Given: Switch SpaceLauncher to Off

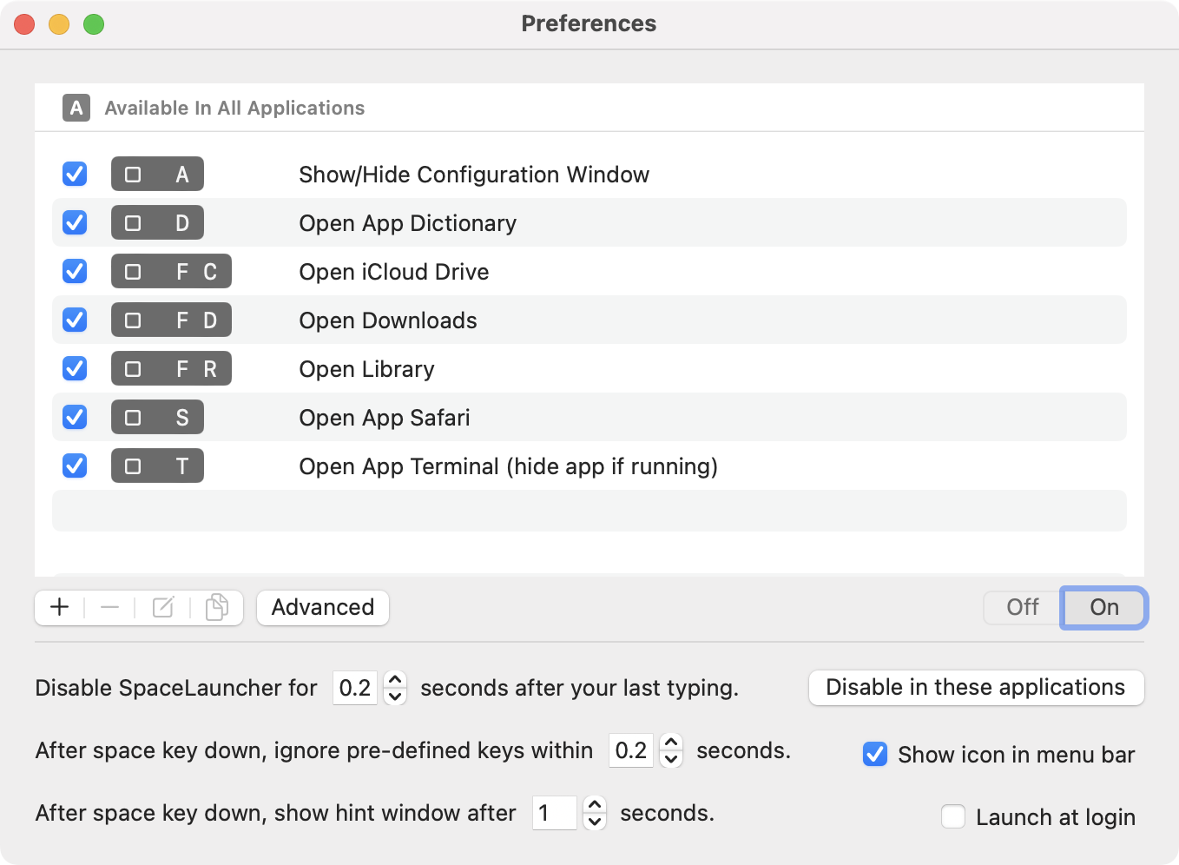Looking at the screenshot, I should [x=1022, y=607].
